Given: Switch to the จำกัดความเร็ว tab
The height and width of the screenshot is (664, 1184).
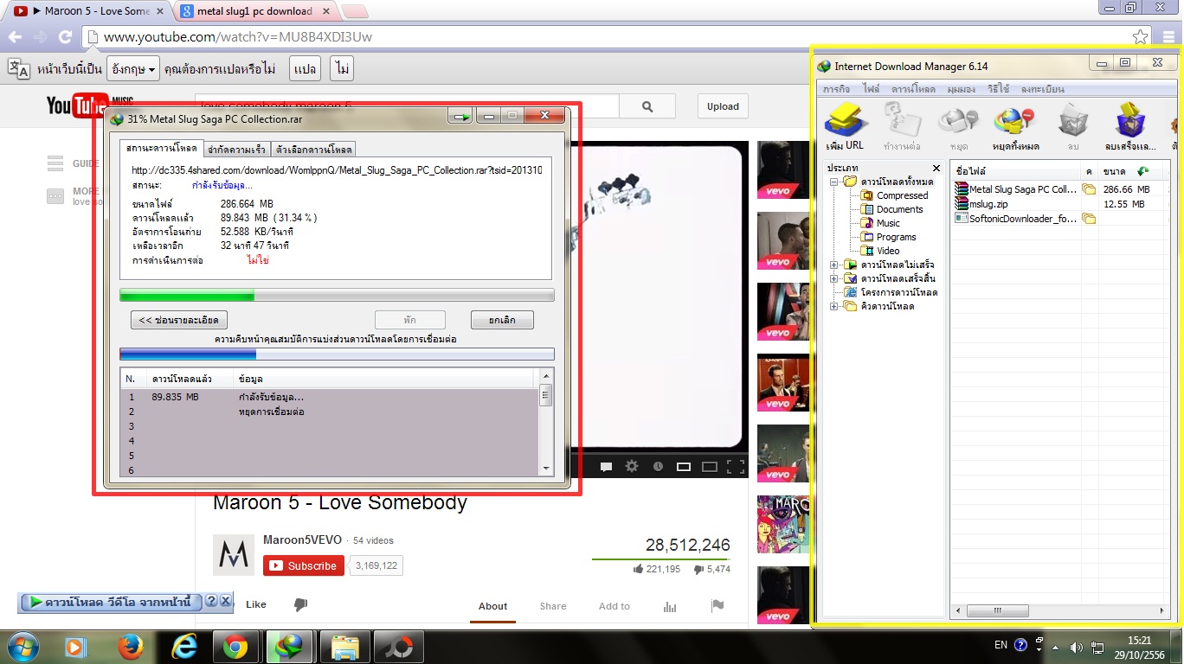Looking at the screenshot, I should [236, 149].
